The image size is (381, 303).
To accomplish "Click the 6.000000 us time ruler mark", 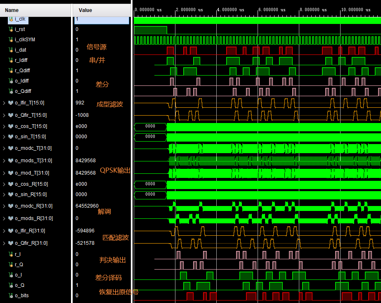I will coord(272,10).
